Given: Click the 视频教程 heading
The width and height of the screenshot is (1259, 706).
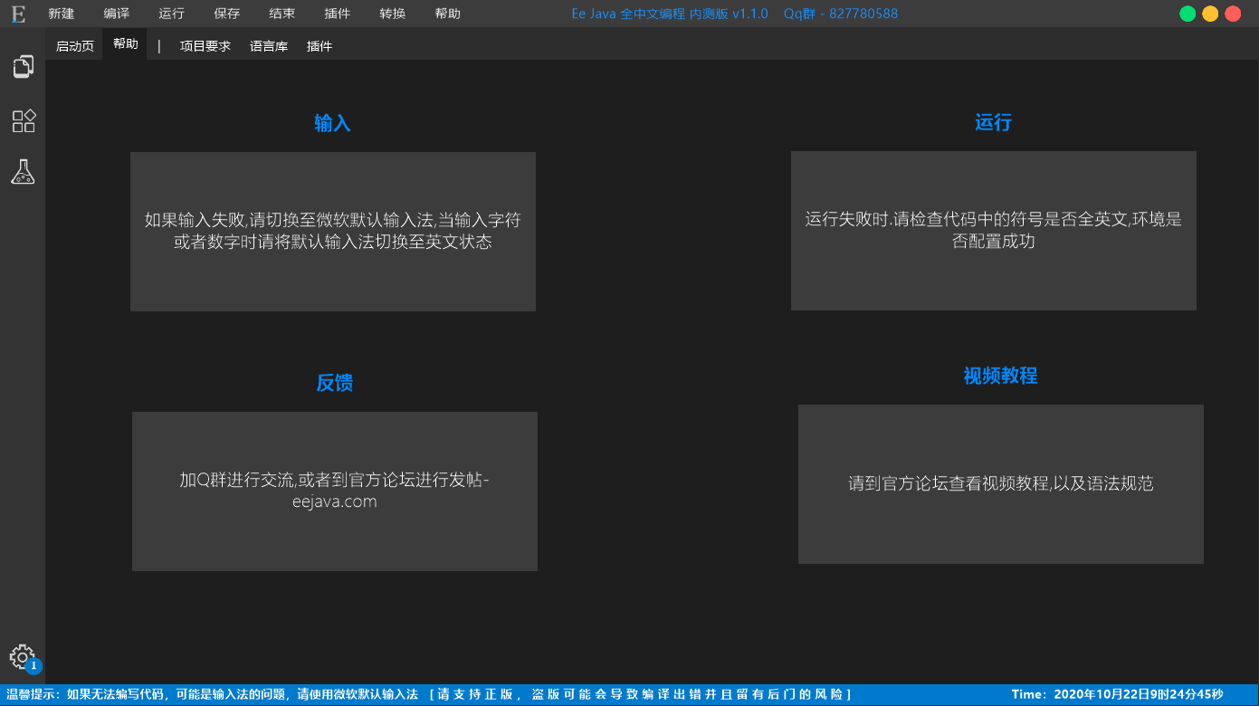Looking at the screenshot, I should (1000, 376).
